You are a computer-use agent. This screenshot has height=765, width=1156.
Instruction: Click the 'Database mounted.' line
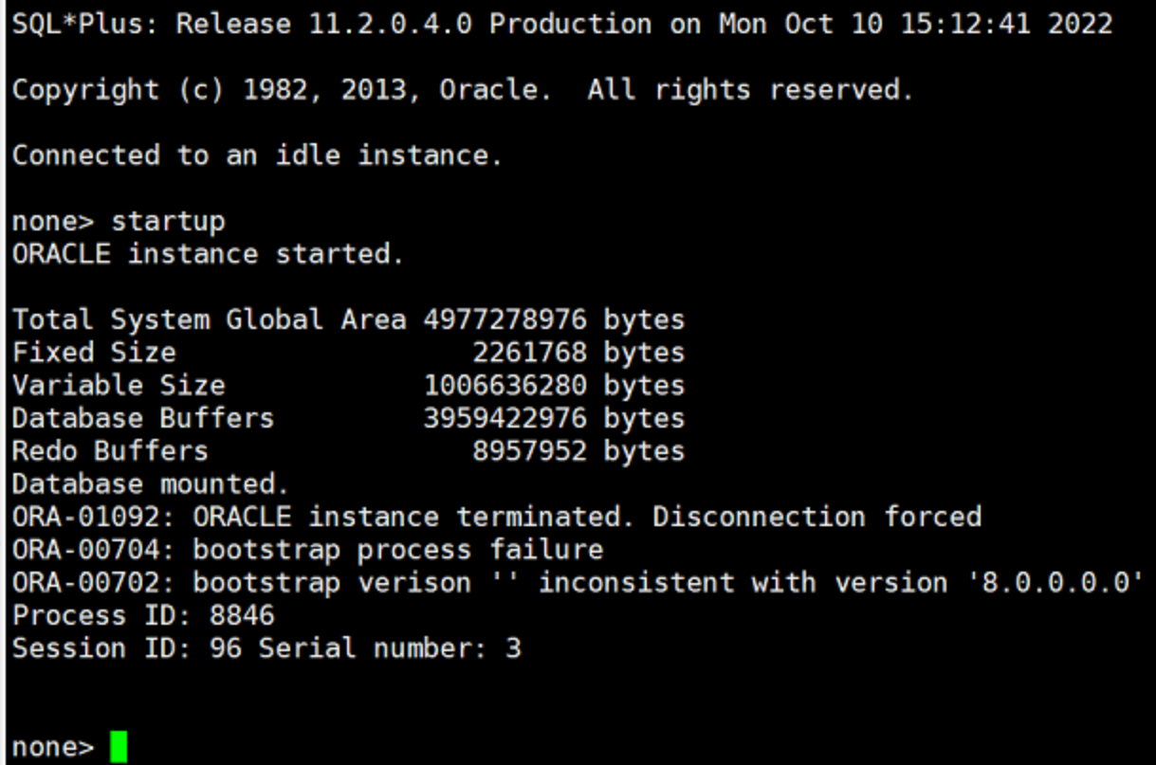[x=150, y=484]
